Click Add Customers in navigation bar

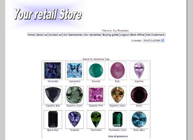pos(155,35)
